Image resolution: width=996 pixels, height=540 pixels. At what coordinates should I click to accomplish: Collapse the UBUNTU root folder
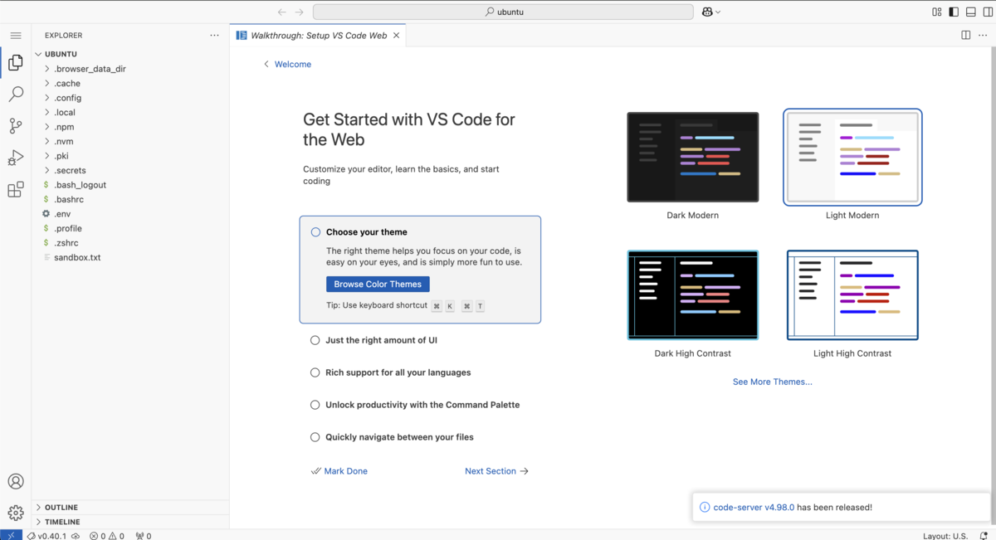point(38,54)
